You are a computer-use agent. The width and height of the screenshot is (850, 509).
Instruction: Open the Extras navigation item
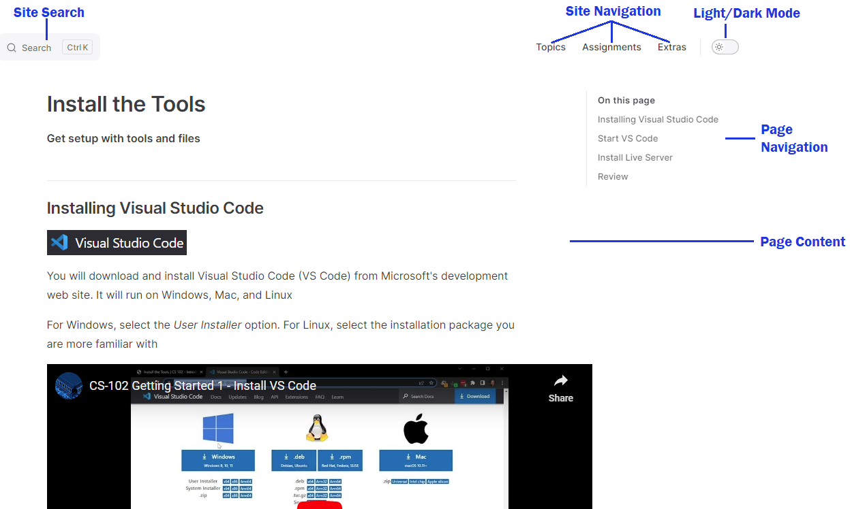click(x=672, y=47)
